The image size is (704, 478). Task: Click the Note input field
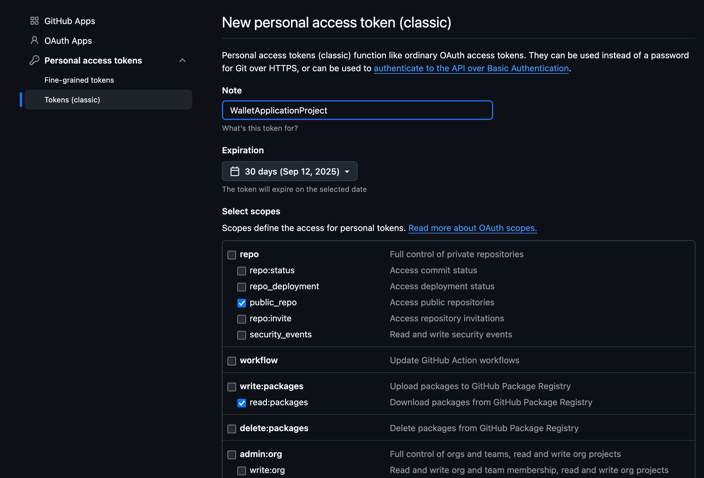(357, 110)
